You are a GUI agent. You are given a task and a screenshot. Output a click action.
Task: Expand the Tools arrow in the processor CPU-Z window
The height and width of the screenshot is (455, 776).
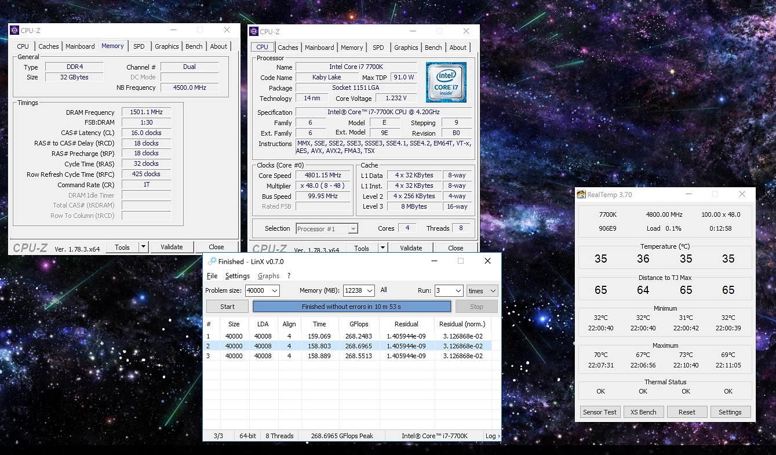point(382,248)
